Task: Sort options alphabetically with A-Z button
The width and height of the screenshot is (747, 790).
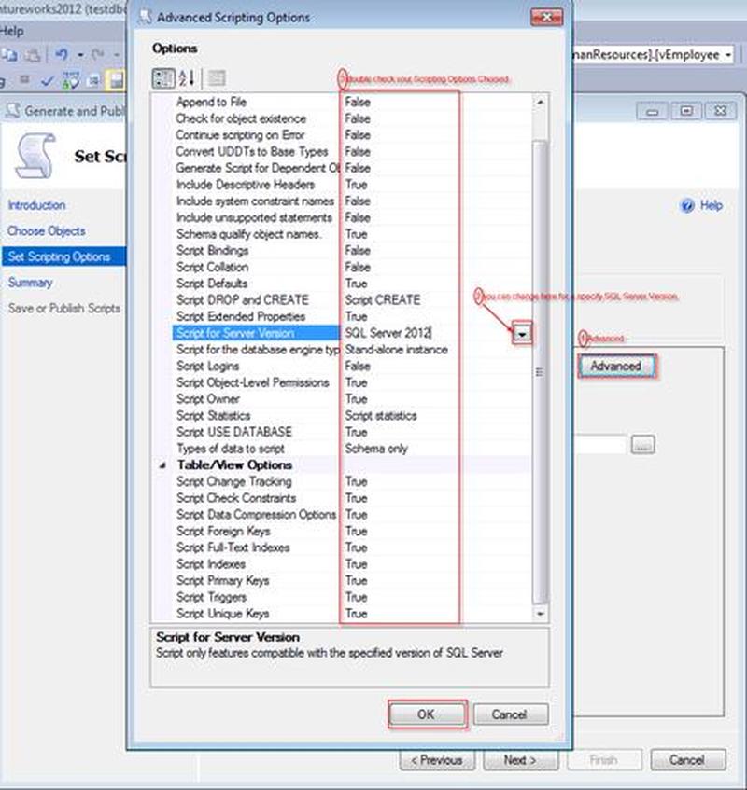Action: (187, 78)
